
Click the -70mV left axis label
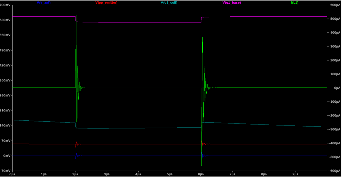[6, 171]
